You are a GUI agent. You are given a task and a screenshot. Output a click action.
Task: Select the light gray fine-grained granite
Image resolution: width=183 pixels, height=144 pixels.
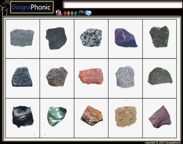[x=125, y=77]
